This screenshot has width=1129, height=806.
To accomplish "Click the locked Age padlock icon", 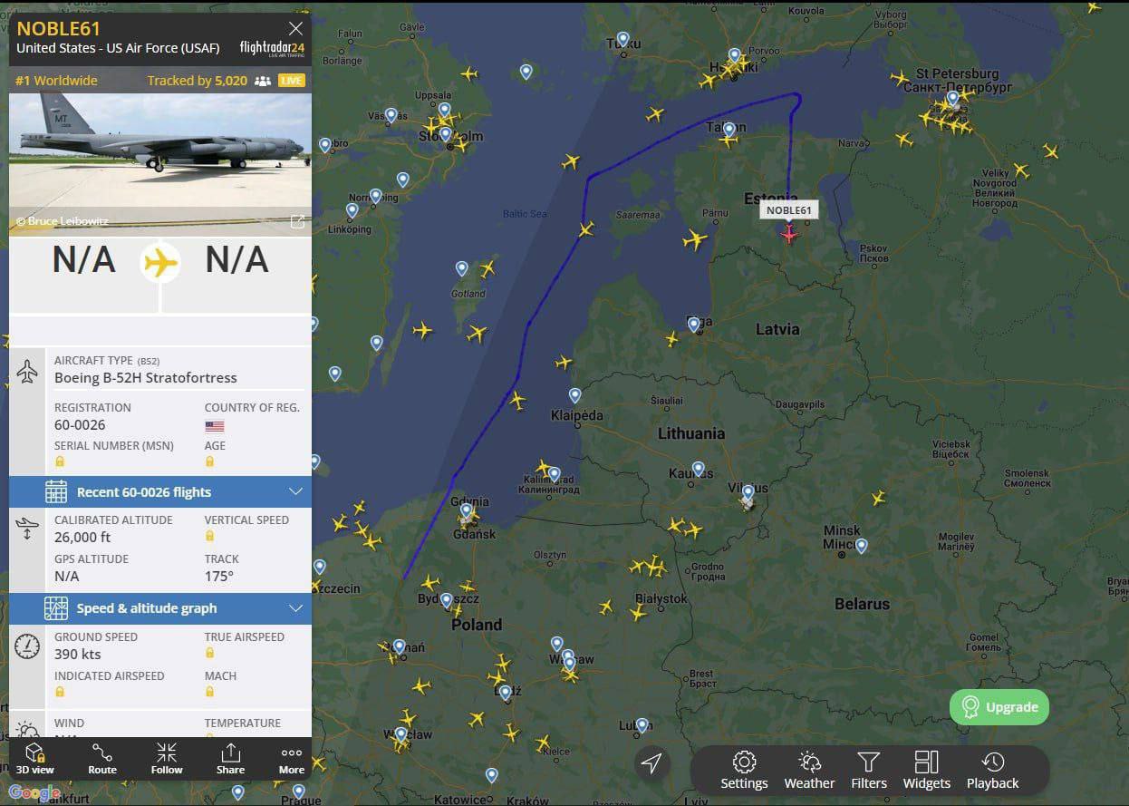I will [210, 461].
